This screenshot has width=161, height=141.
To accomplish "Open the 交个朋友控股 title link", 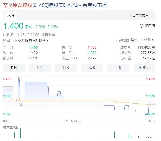I will [x=18, y=5].
